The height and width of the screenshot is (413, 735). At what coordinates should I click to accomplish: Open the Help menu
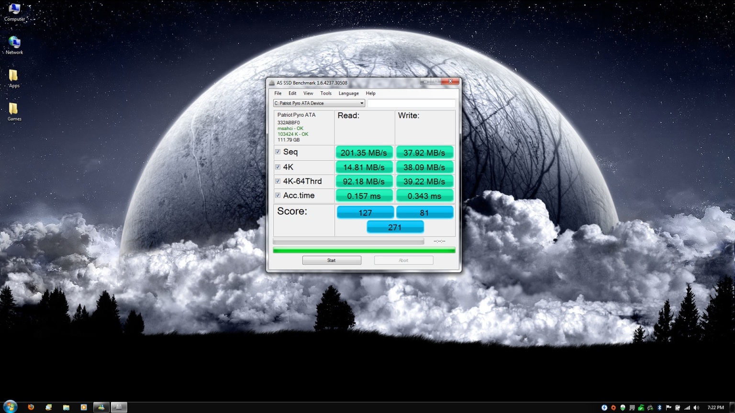371,93
